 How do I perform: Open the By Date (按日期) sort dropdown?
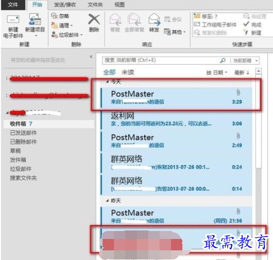tap(217, 72)
